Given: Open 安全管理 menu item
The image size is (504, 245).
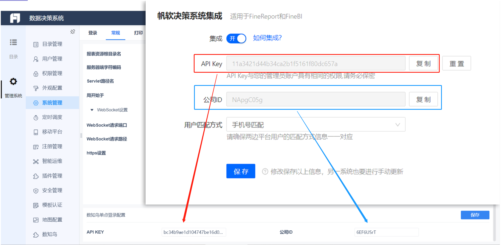Looking at the screenshot, I should coord(52,190).
